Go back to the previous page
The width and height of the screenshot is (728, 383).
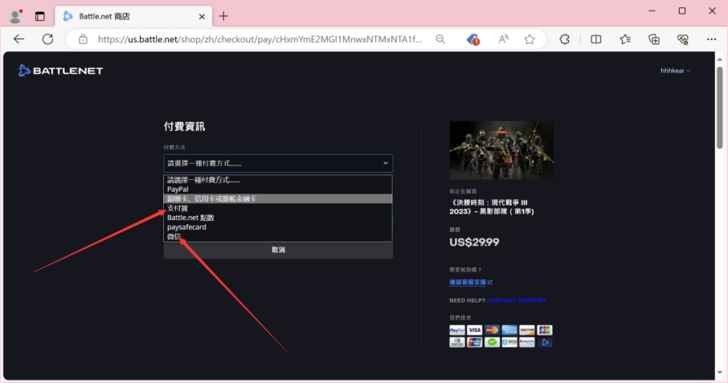tap(19, 39)
